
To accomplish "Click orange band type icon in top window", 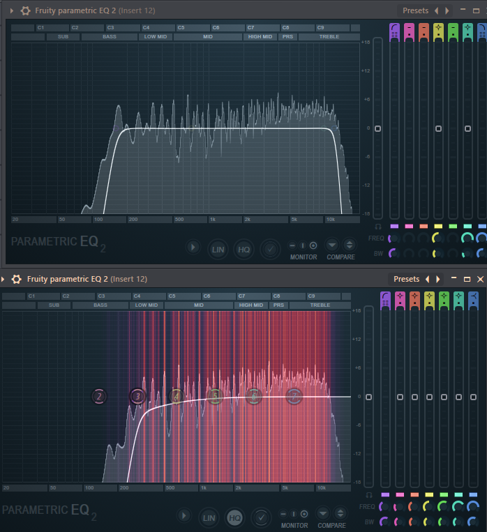I will (424, 32).
